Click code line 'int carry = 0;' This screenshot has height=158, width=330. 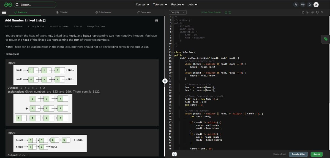pyautogui.click(x=194, y=105)
